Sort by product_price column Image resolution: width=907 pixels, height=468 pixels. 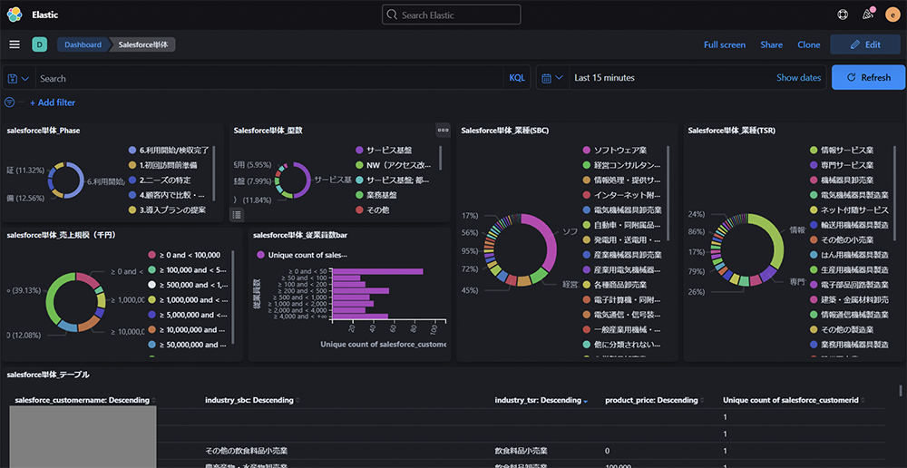pyautogui.click(x=655, y=400)
